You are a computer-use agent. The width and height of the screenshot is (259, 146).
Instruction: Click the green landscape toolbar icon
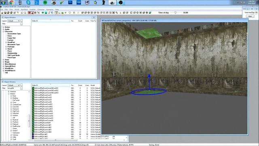point(62,13)
